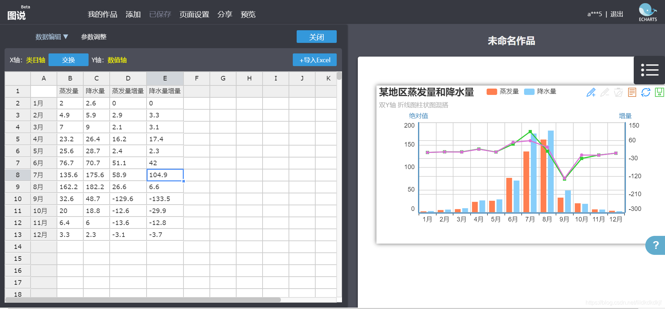This screenshot has width=665, height=309.
Task: Click the 12月 row label cell
Action: pyautogui.click(x=44, y=234)
